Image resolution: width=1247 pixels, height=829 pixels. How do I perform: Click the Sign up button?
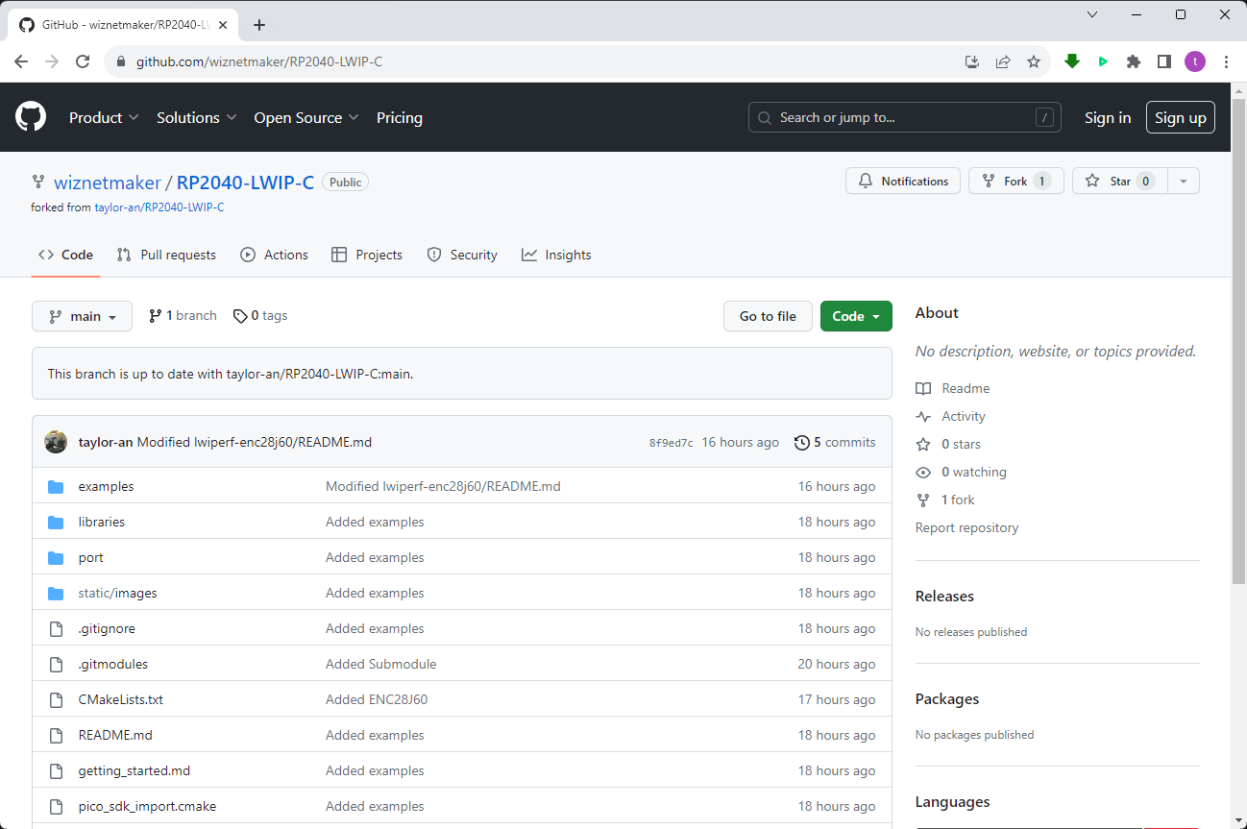[x=1181, y=117]
